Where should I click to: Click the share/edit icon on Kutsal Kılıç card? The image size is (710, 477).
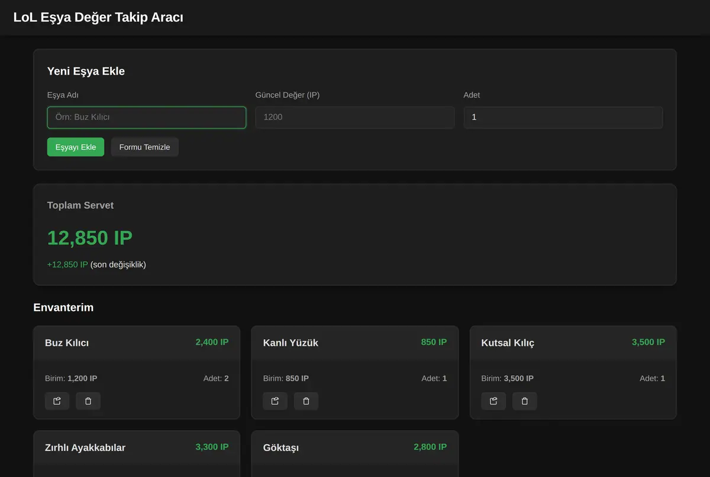[493, 401]
